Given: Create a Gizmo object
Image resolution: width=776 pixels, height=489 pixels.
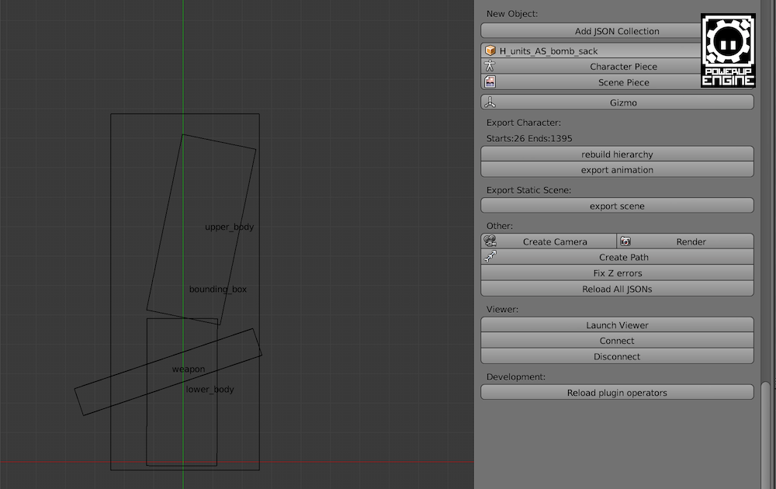Looking at the screenshot, I should point(617,102).
